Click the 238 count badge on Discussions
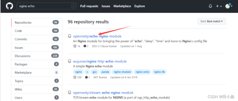The width and height of the screenshot is (238, 101). [x=55, y=56]
